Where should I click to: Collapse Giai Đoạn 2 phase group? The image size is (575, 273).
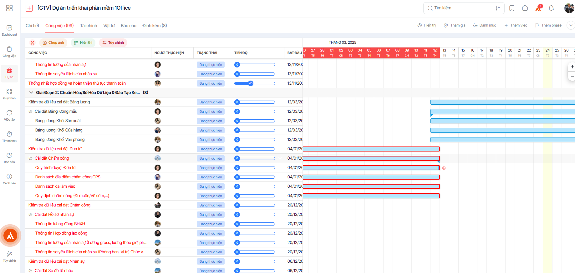[x=31, y=92]
